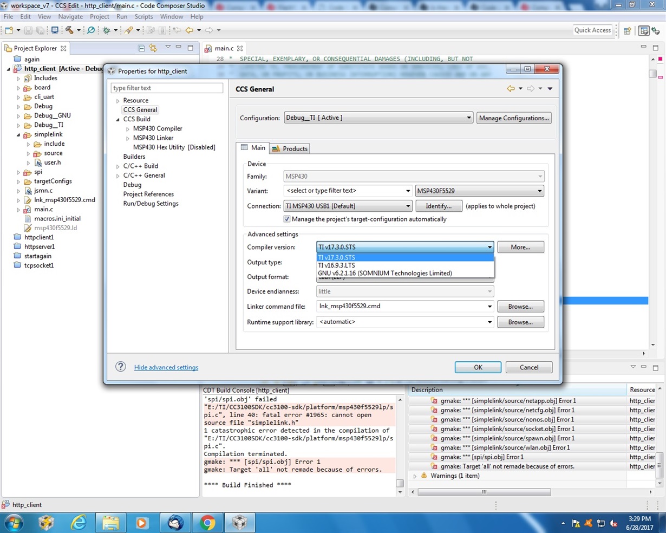Viewport: 666px width, 533px height.
Task: Open the Project menu
Action: click(99, 17)
